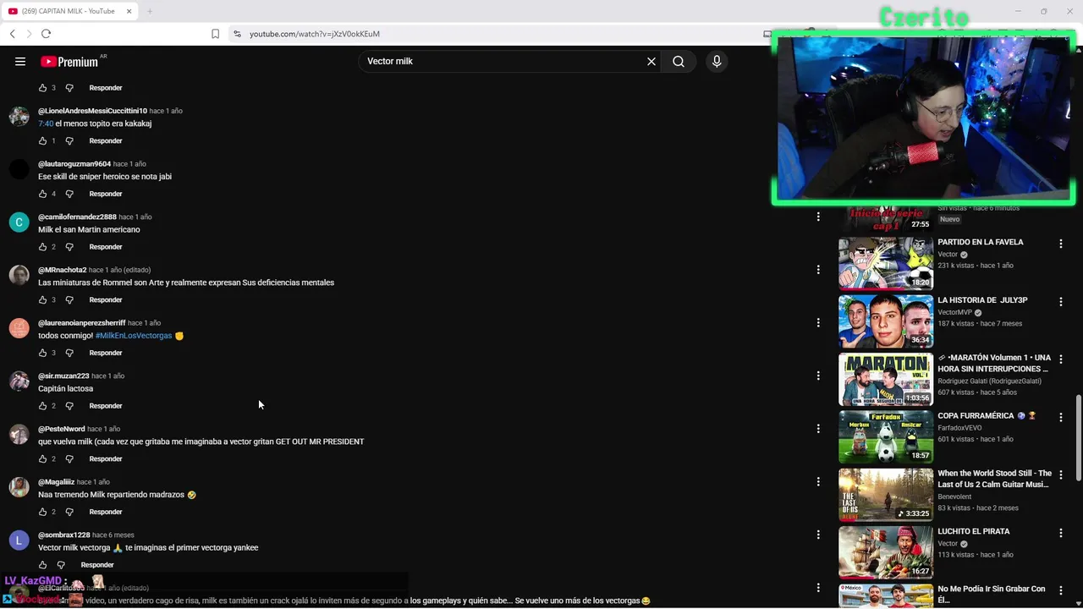This screenshot has height=609, width=1083.
Task: Dislike the comment by @MRnachota2
Action: tap(69, 299)
